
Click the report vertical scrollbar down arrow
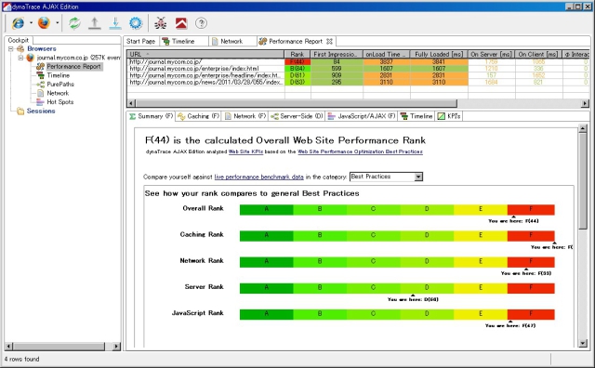[583, 343]
